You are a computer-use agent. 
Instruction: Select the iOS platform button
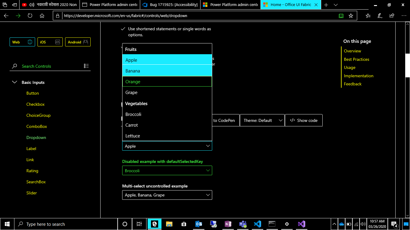tap(50, 42)
